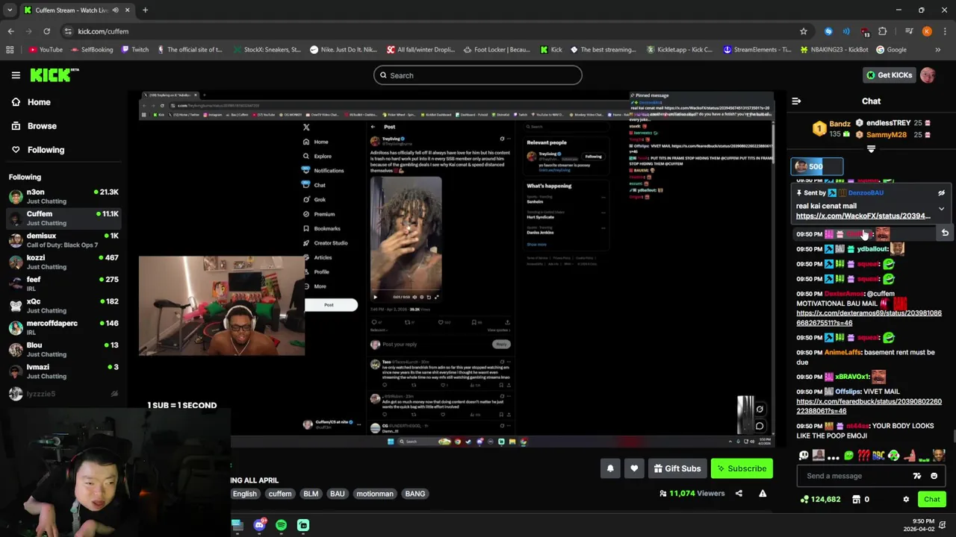Click the green Chat send button
Image resolution: width=956 pixels, height=537 pixels.
click(x=932, y=499)
